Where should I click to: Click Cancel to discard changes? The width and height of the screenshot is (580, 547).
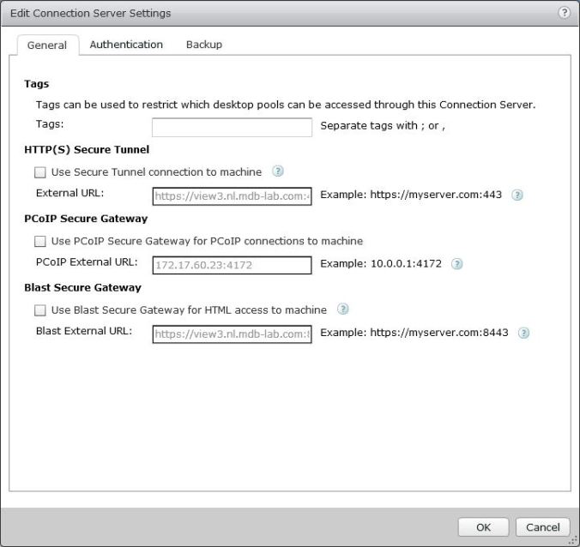(542, 527)
